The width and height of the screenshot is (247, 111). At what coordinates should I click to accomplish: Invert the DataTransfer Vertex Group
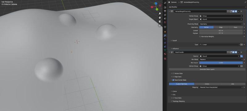pyautogui.click(x=241, y=66)
